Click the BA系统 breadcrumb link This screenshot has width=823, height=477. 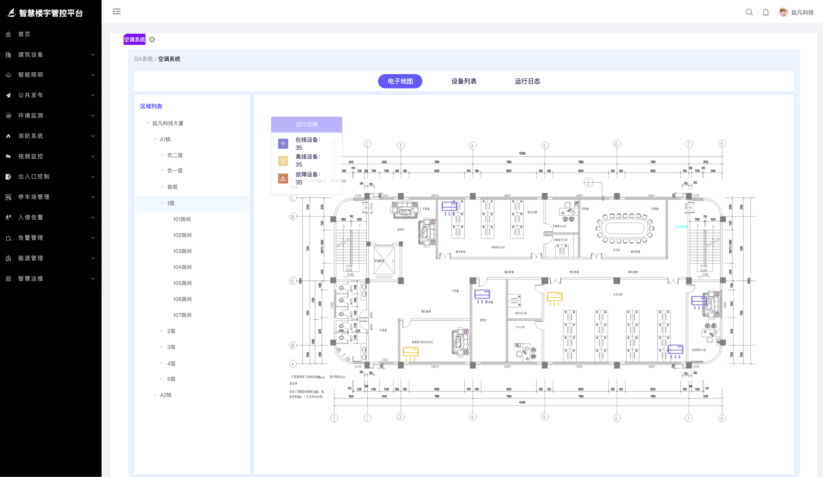[x=143, y=59]
